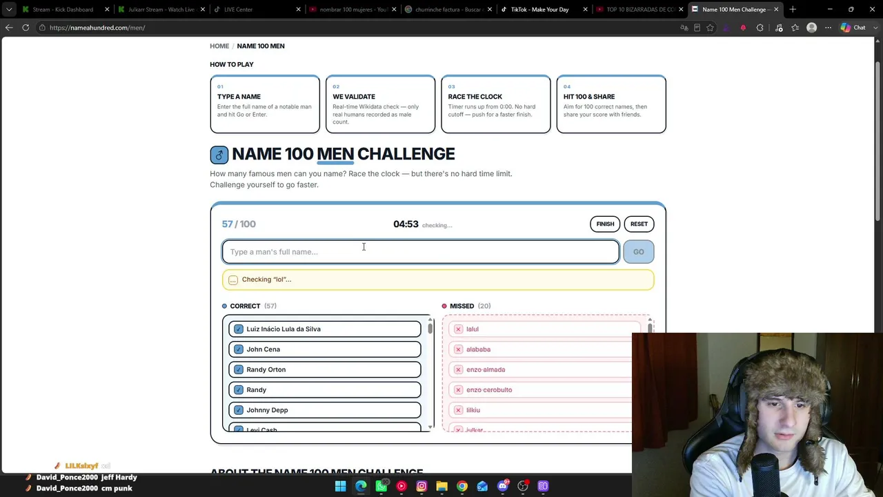The height and width of the screenshot is (497, 883).
Task: Open WhatsApp from taskbar
Action: point(381,486)
